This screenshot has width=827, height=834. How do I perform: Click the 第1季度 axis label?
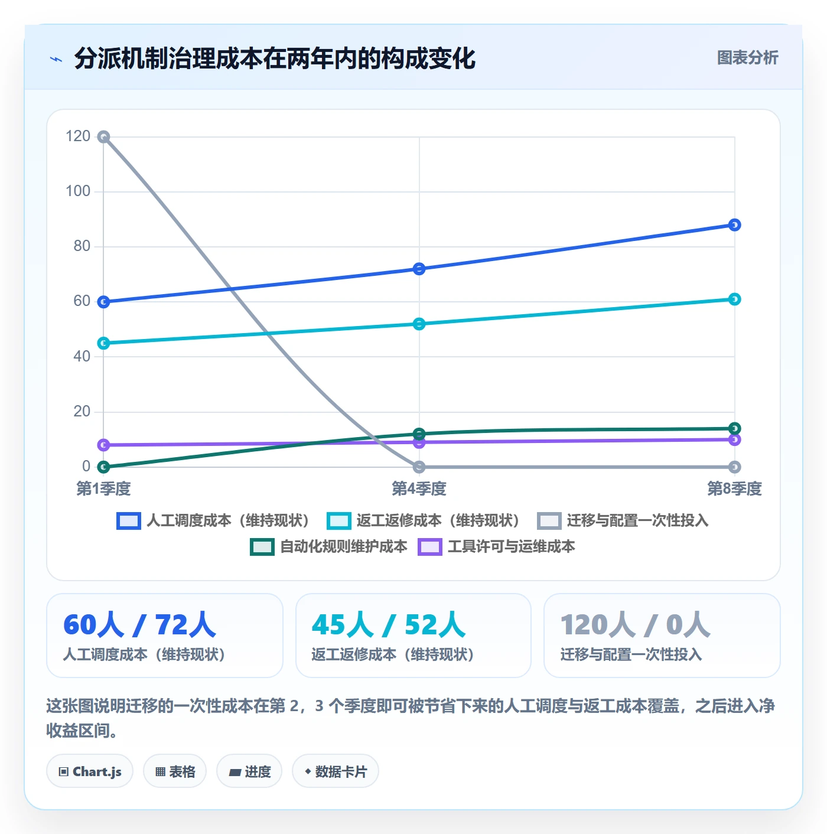click(103, 489)
